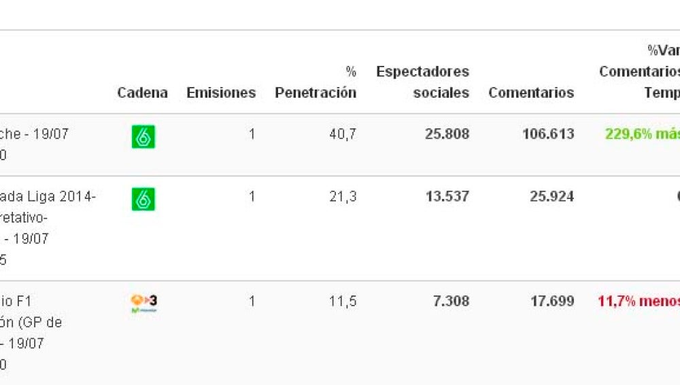Select the 106.613 comments value
This screenshot has height=385, width=680.
coord(548,134)
